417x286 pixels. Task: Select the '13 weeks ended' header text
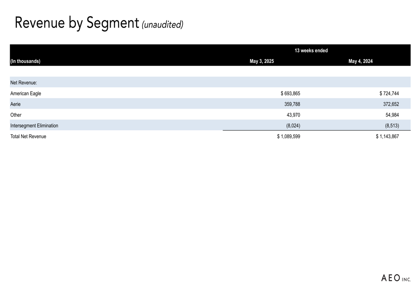click(311, 51)
